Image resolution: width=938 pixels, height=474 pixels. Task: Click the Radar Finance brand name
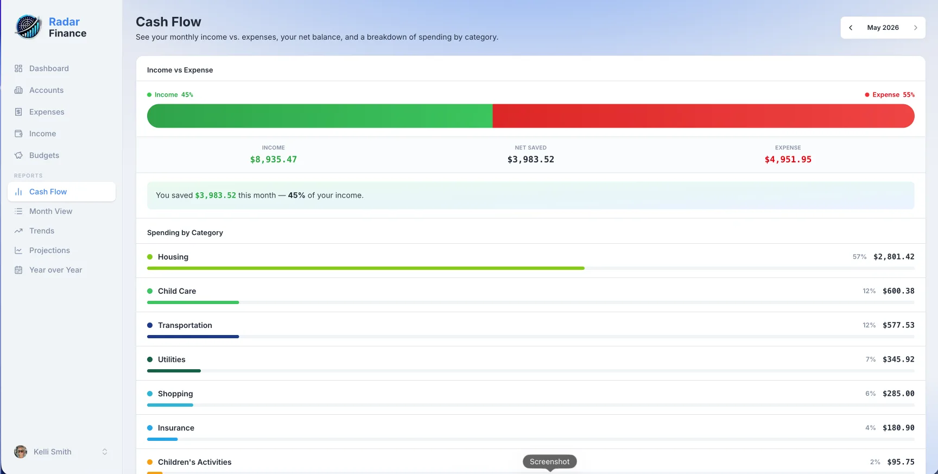coord(67,27)
